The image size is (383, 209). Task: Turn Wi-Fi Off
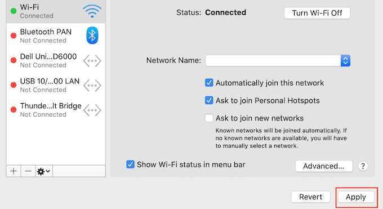(317, 13)
